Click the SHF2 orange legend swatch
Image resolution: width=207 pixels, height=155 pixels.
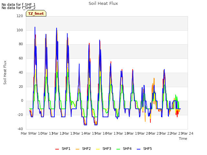pos(77,149)
